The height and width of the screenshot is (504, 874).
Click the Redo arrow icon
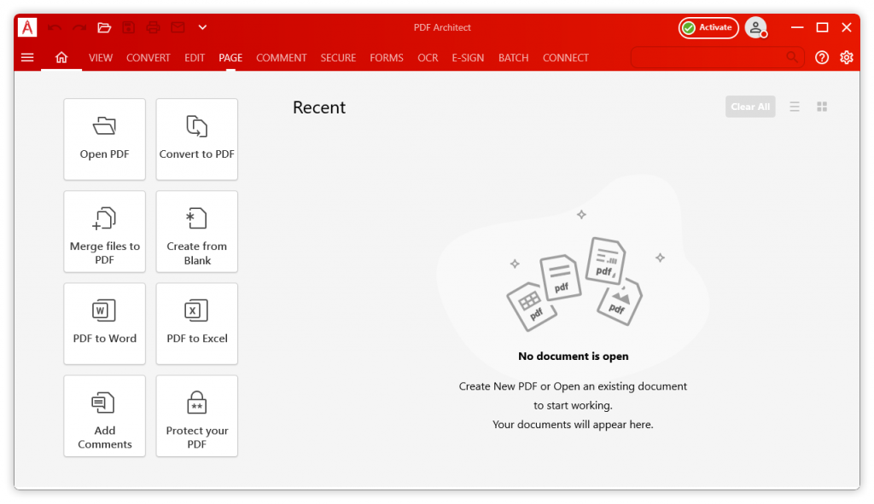(78, 26)
